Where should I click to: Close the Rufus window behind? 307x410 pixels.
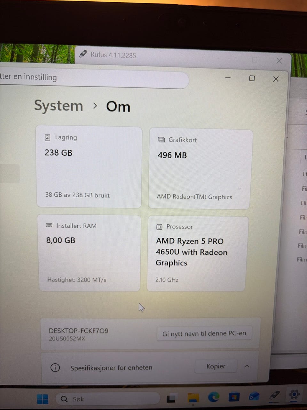pos(279,61)
